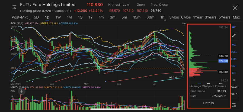Image resolution: width=243 pixels, height=112 pixels.
Task: Click the MAVOL(5,10,20) indicator label
Action: 20,87
